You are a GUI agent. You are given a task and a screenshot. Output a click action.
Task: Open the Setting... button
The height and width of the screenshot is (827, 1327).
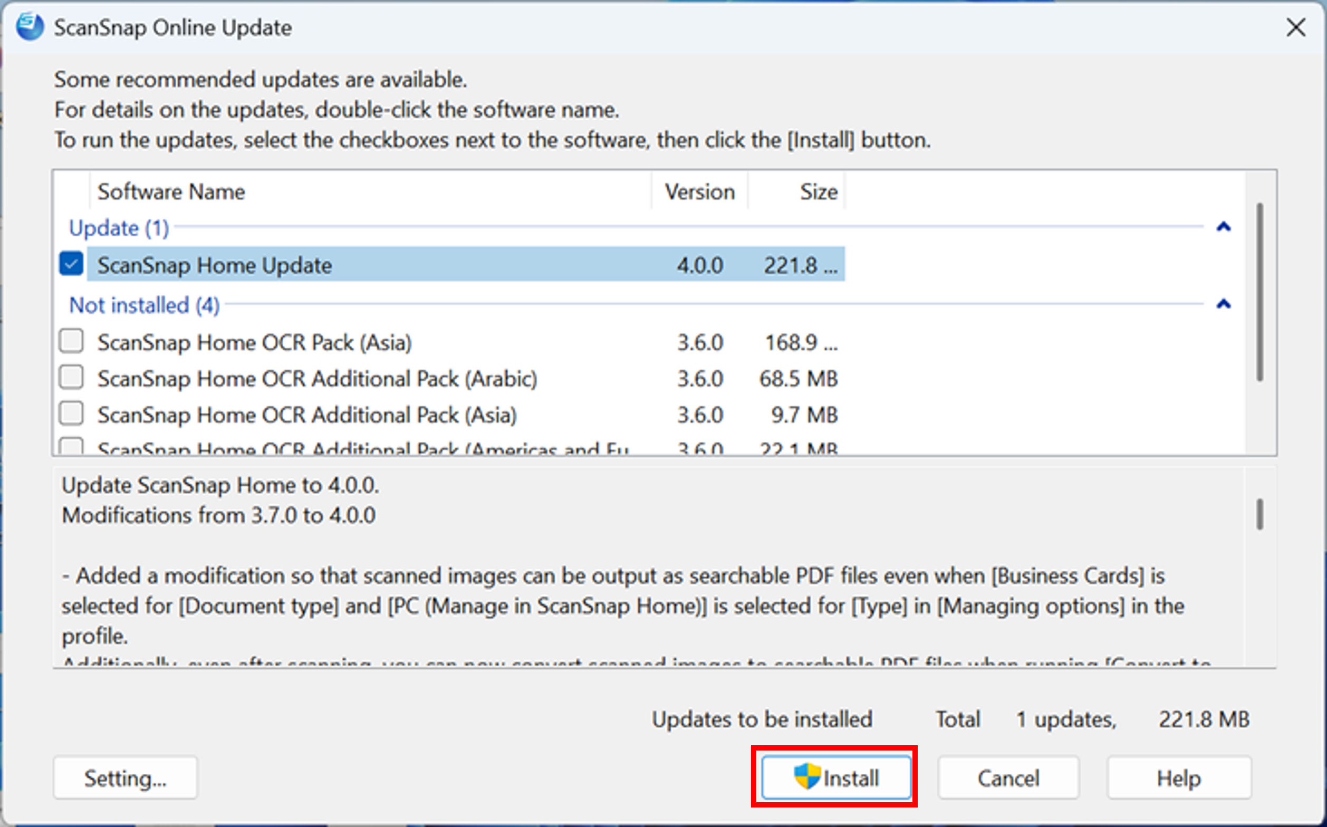coord(125,778)
